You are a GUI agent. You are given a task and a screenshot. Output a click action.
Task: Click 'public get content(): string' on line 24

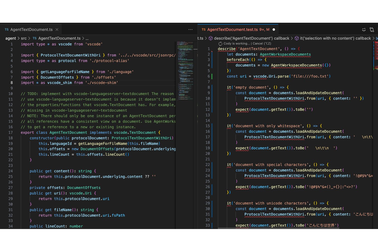click(61, 171)
